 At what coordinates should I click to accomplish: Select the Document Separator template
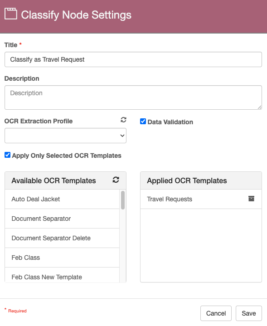coord(62,219)
